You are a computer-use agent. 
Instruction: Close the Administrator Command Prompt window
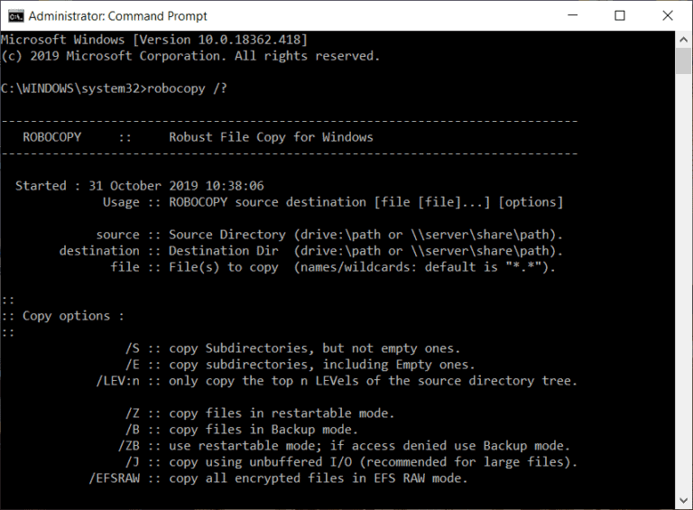click(x=667, y=15)
